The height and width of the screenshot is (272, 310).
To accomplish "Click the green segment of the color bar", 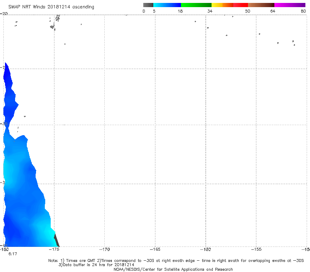I will (x=196, y=5).
